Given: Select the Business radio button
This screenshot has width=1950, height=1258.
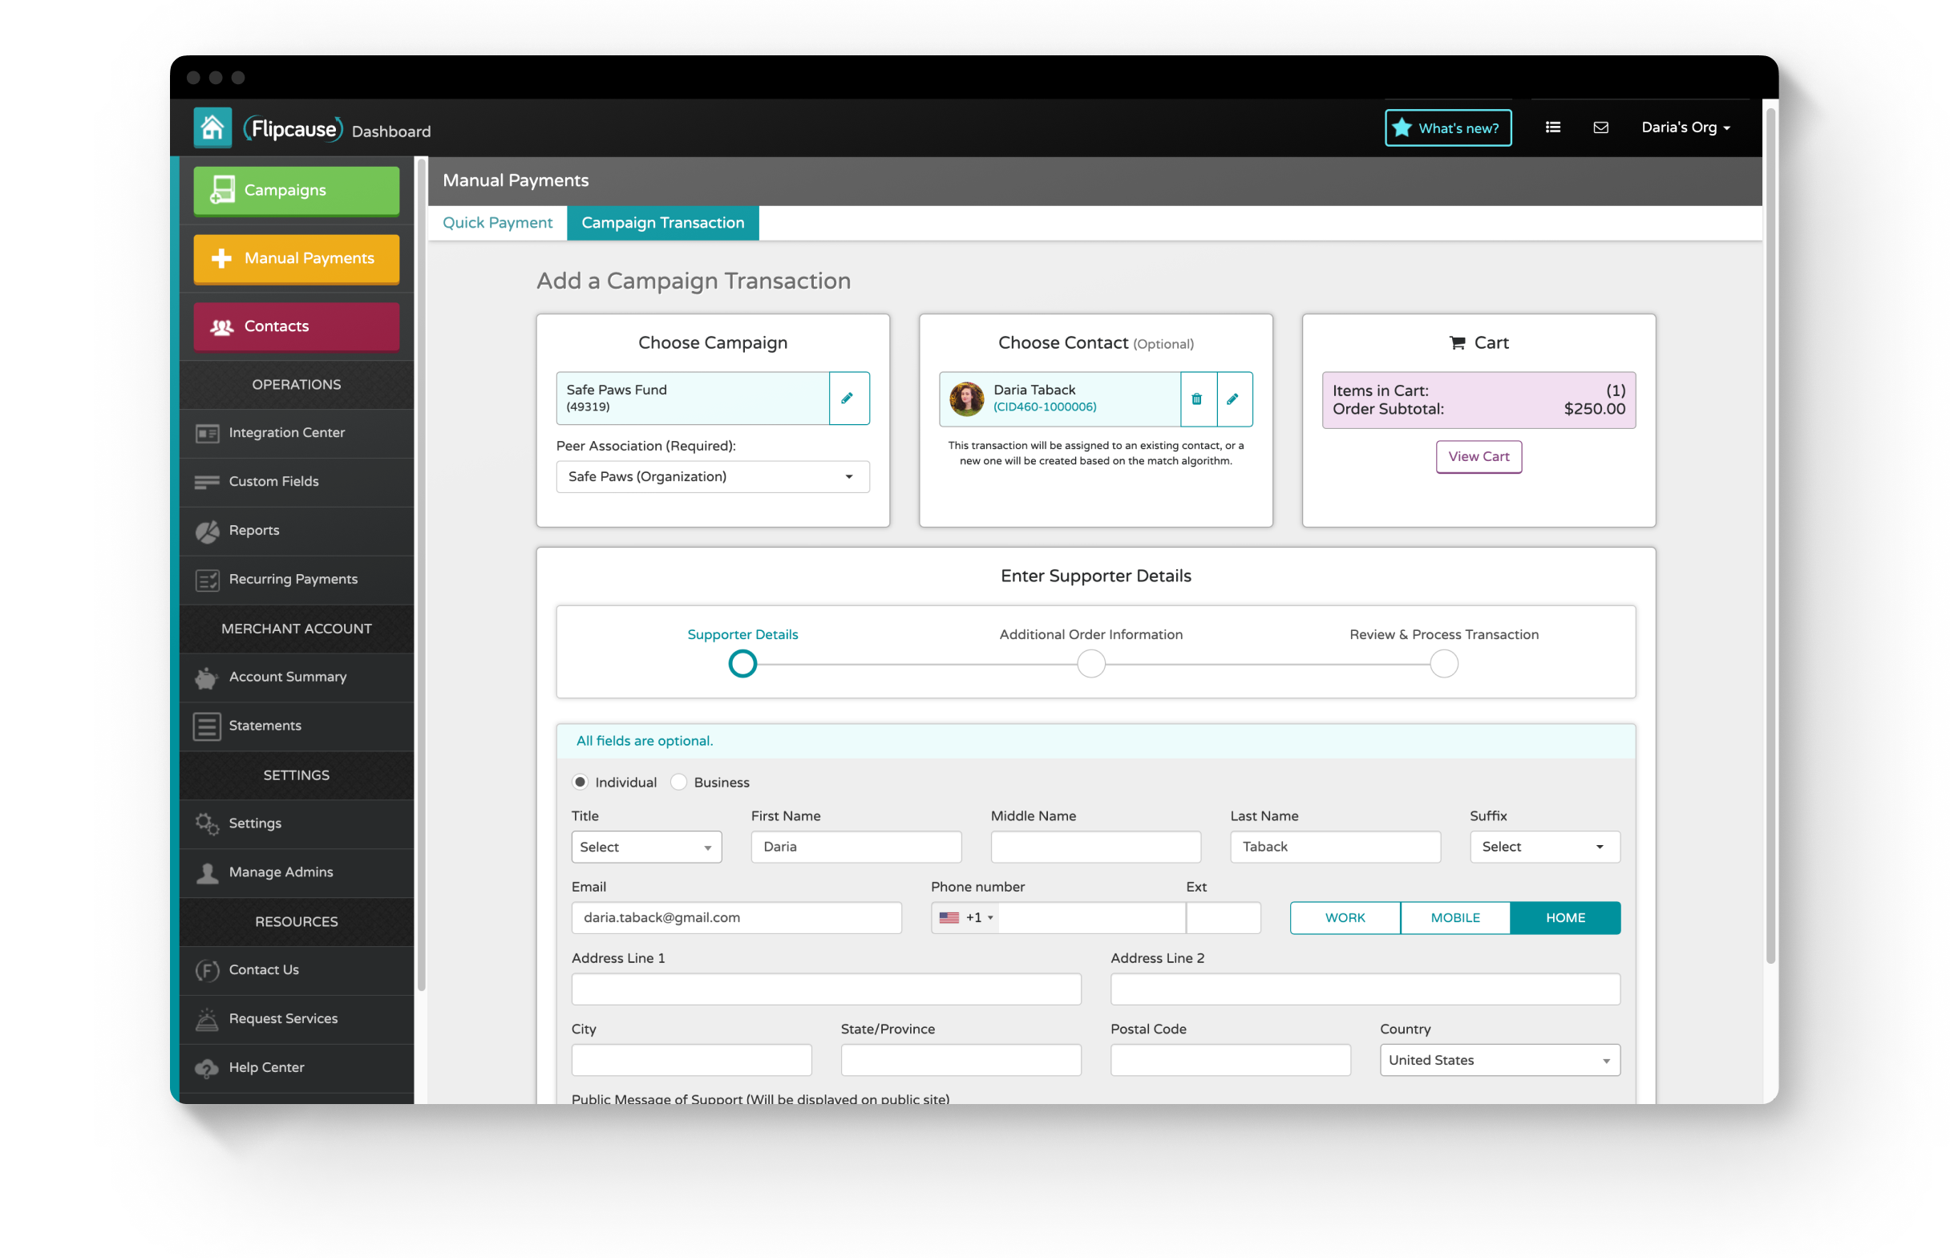Looking at the screenshot, I should [x=678, y=782].
